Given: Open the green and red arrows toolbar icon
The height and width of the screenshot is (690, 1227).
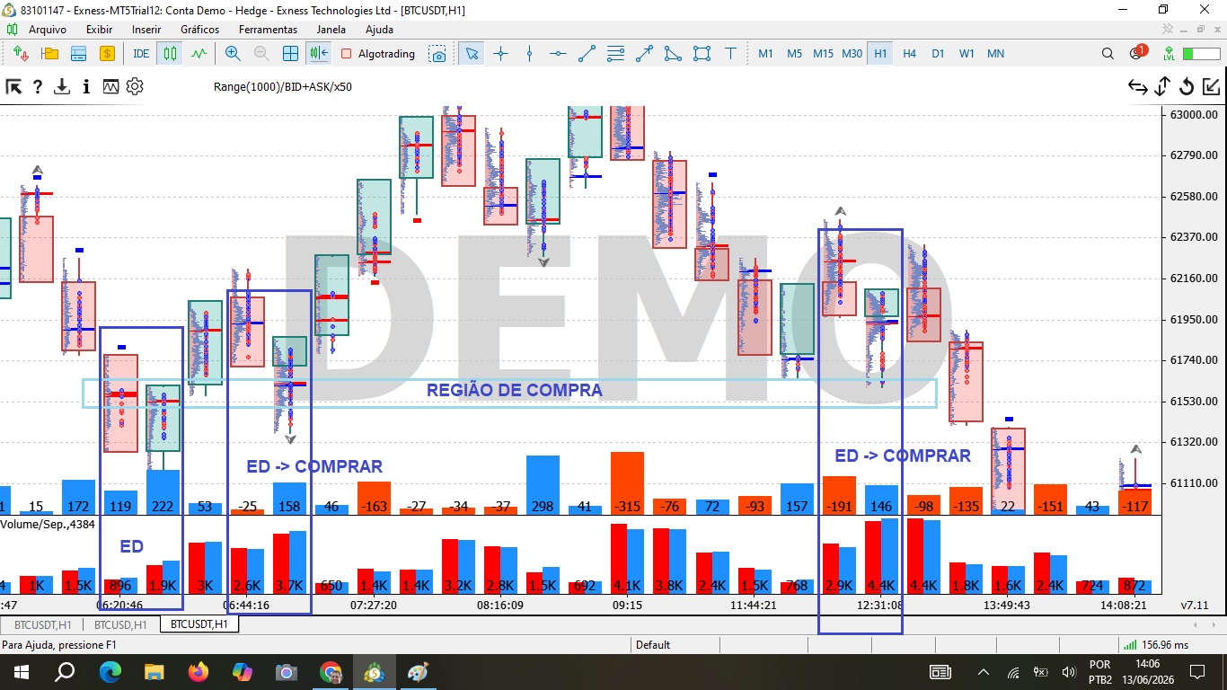Looking at the screenshot, I should click(22, 53).
